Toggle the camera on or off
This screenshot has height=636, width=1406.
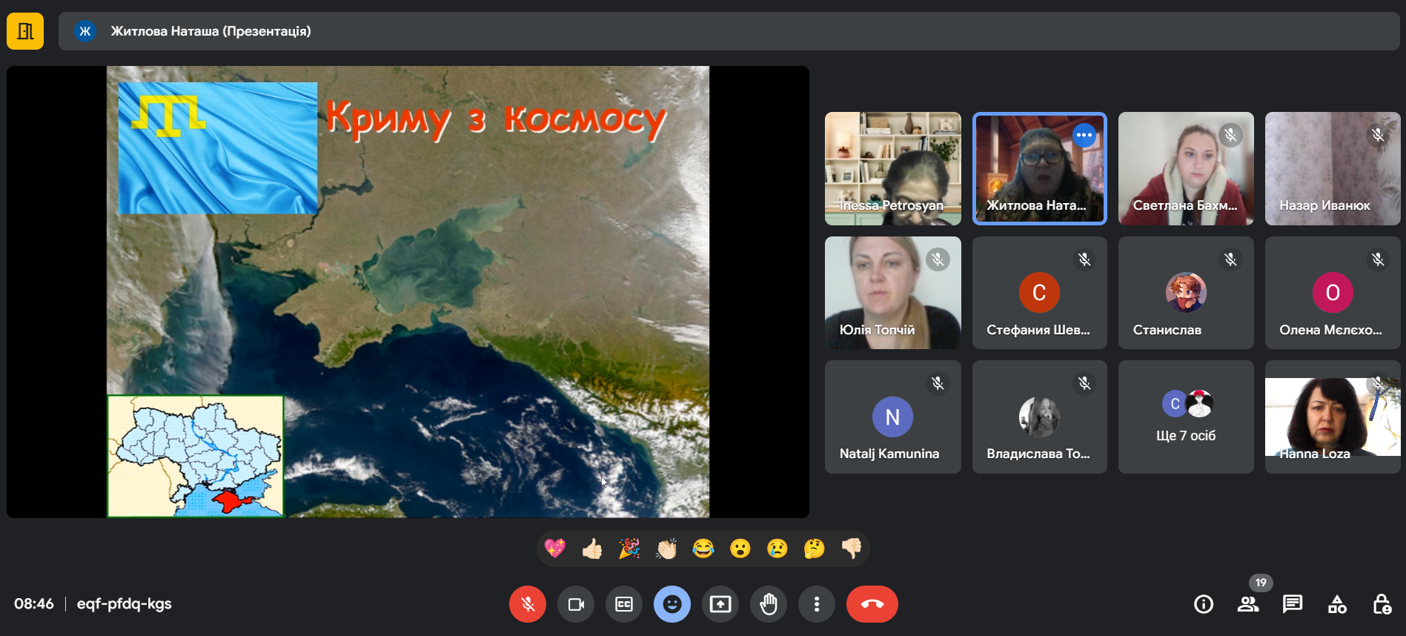[576, 604]
